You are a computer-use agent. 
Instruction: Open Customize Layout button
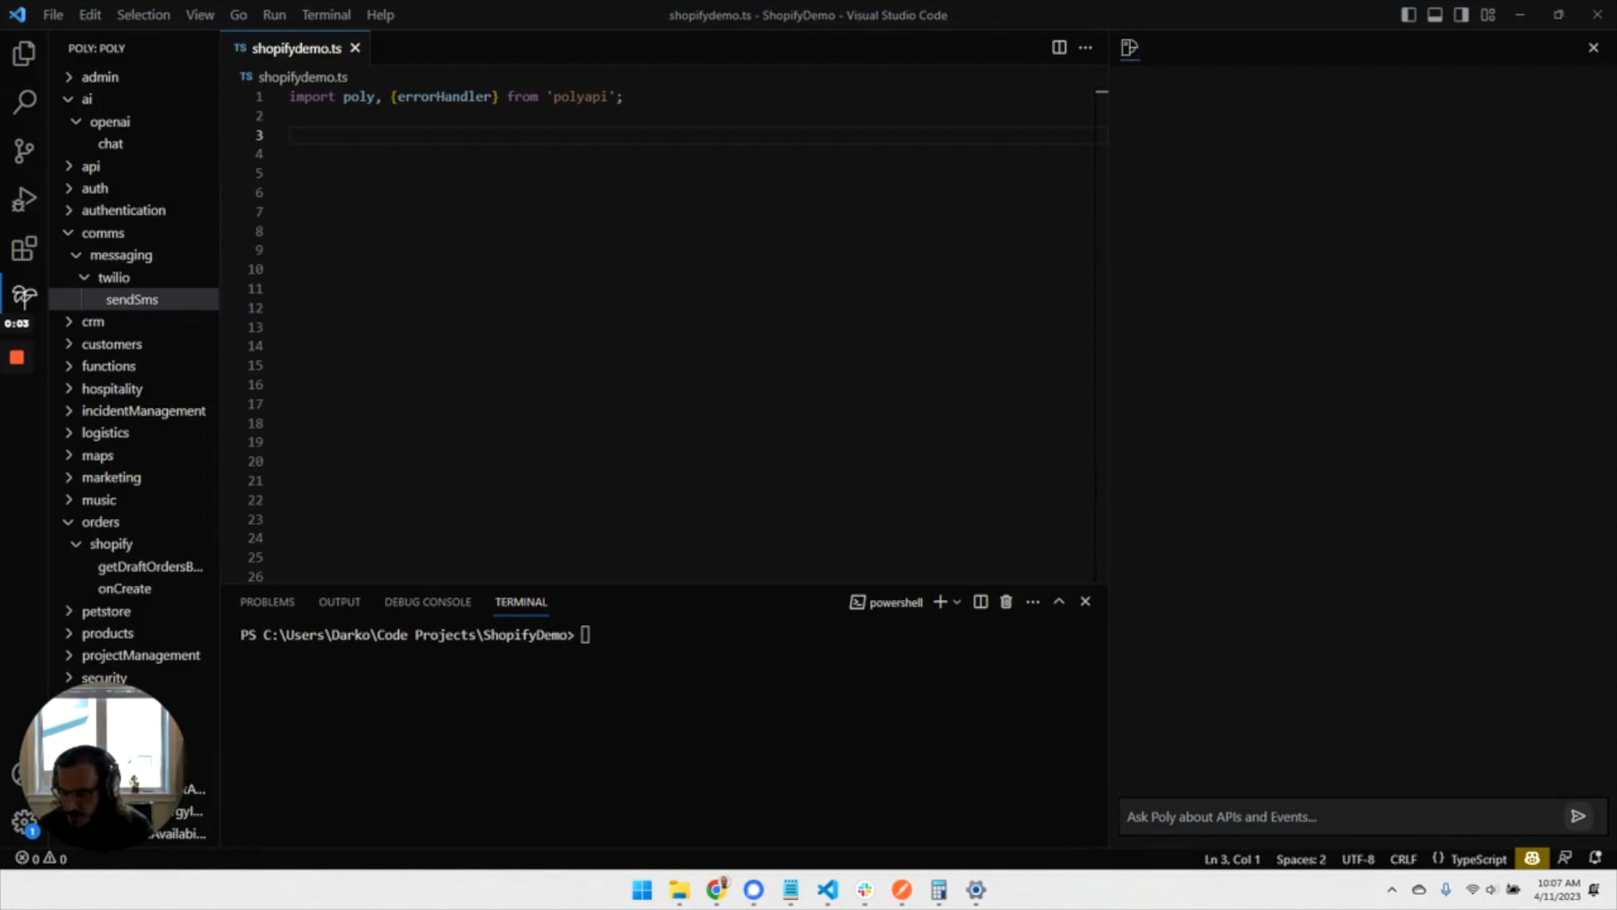[1488, 15]
